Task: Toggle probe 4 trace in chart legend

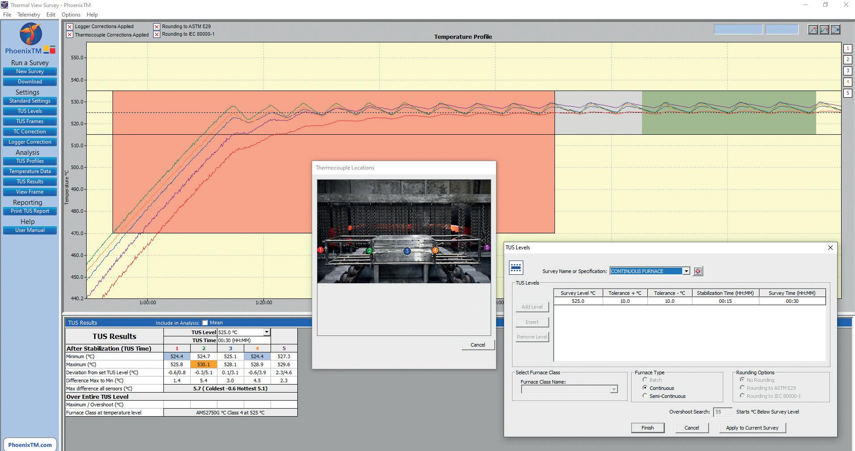Action: point(847,82)
